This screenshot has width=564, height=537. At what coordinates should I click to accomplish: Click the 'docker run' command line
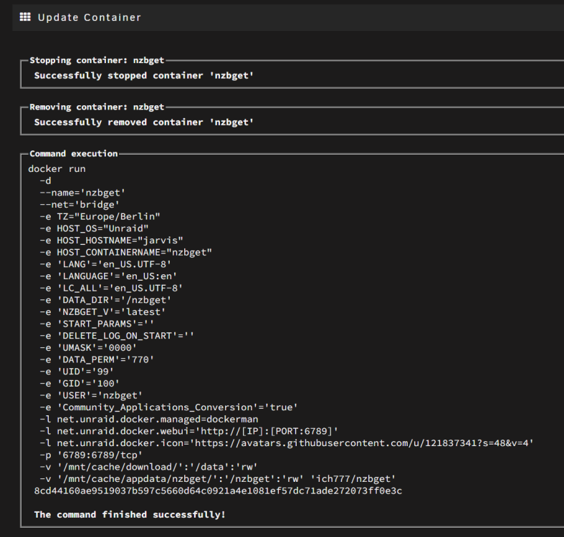click(57, 169)
